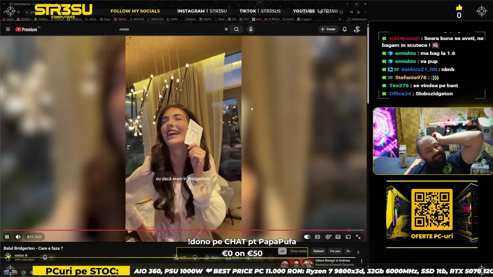493x277 pixels.
Task: Like the video with thumbs up
Action: pos(181,257)
